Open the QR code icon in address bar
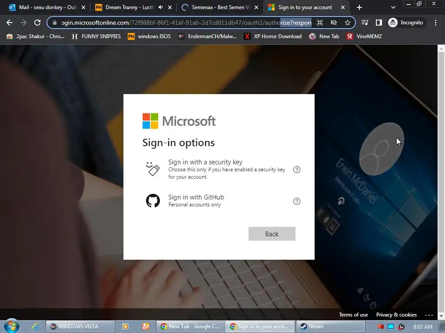The image size is (445, 333). (x=320, y=23)
